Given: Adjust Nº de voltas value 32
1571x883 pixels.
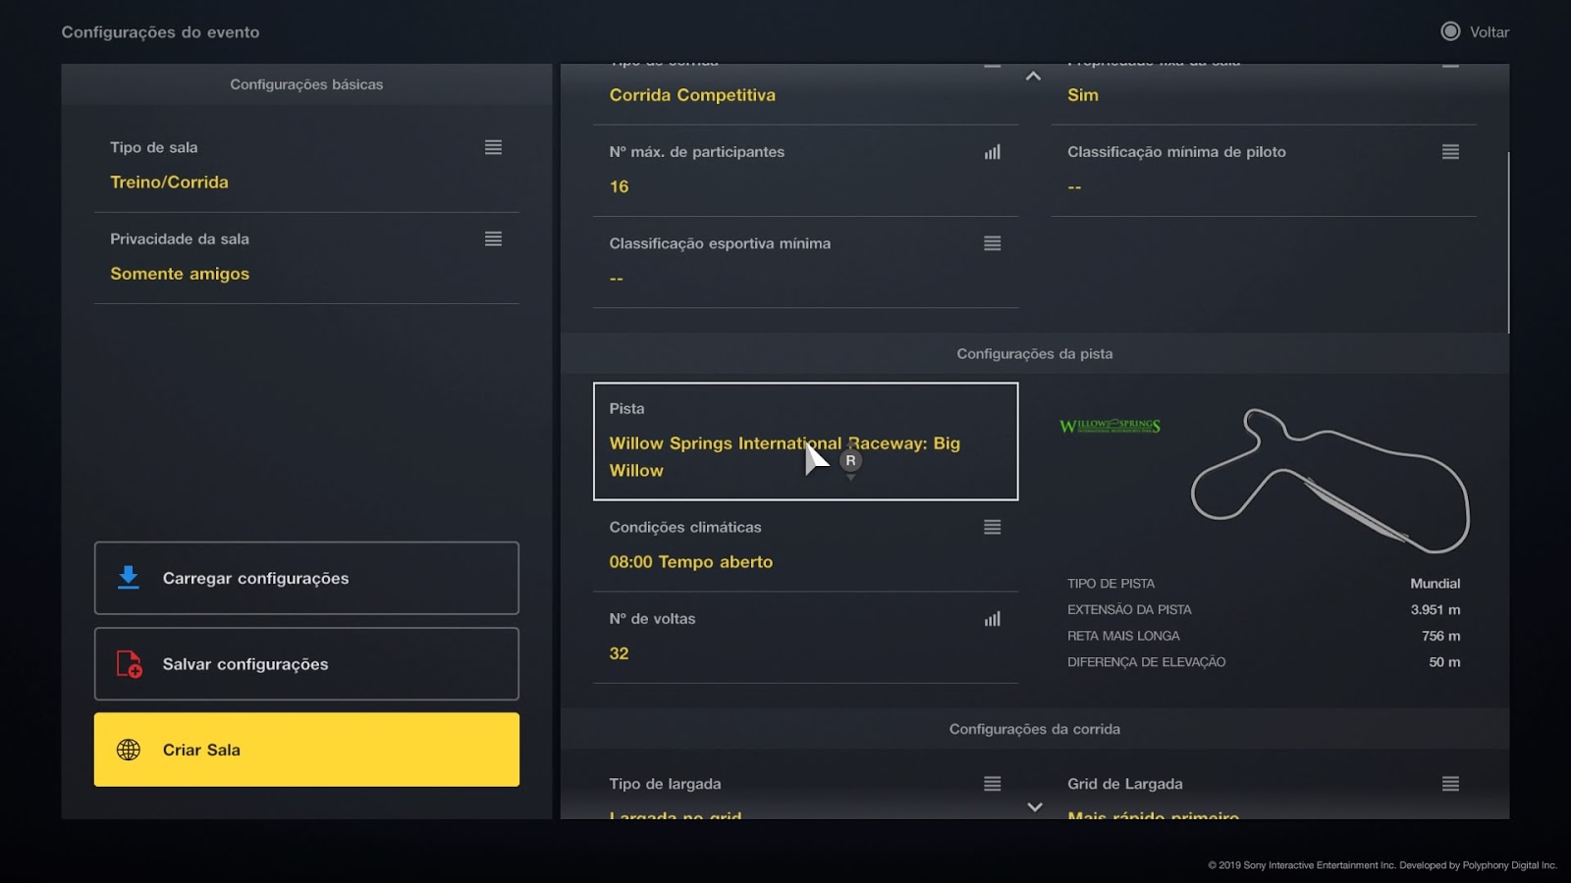Looking at the screenshot, I should click(x=805, y=638).
